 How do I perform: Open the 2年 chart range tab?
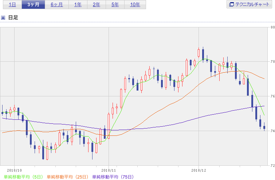[97, 4]
